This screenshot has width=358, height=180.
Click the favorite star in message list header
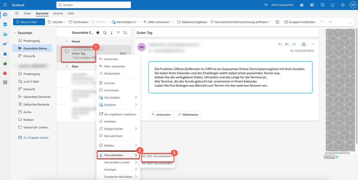[x=98, y=33]
